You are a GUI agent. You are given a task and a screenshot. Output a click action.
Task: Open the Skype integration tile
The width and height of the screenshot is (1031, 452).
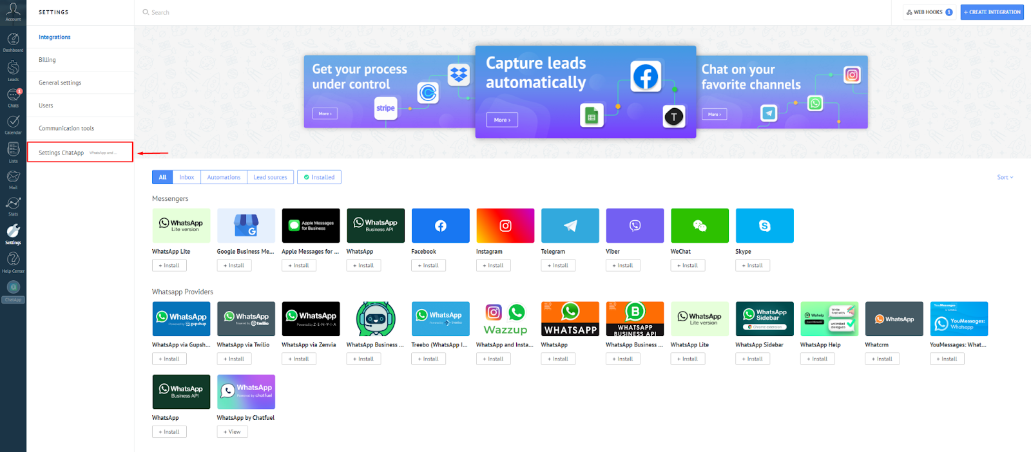coord(765,225)
